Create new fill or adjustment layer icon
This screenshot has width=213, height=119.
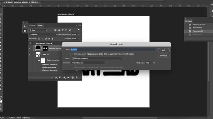64,77
